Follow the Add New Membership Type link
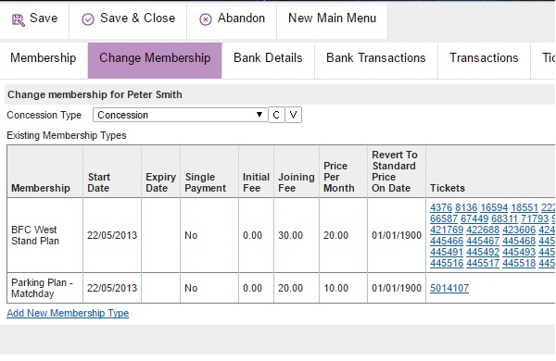 [68, 313]
